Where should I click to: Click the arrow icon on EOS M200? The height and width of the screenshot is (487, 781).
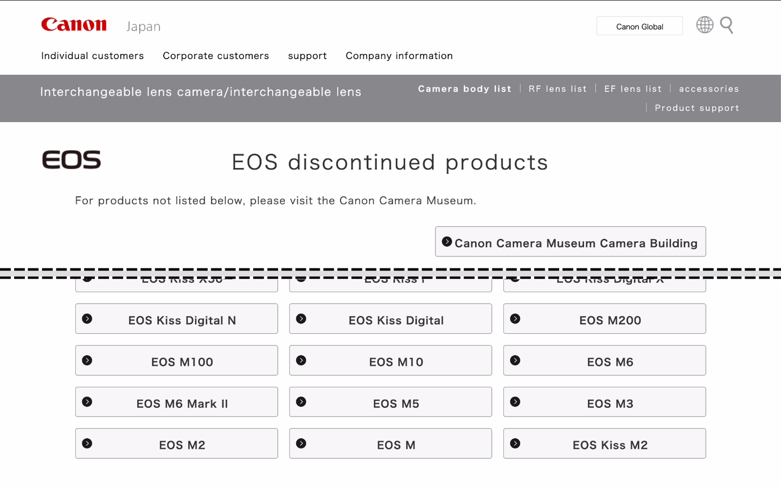pyautogui.click(x=516, y=318)
